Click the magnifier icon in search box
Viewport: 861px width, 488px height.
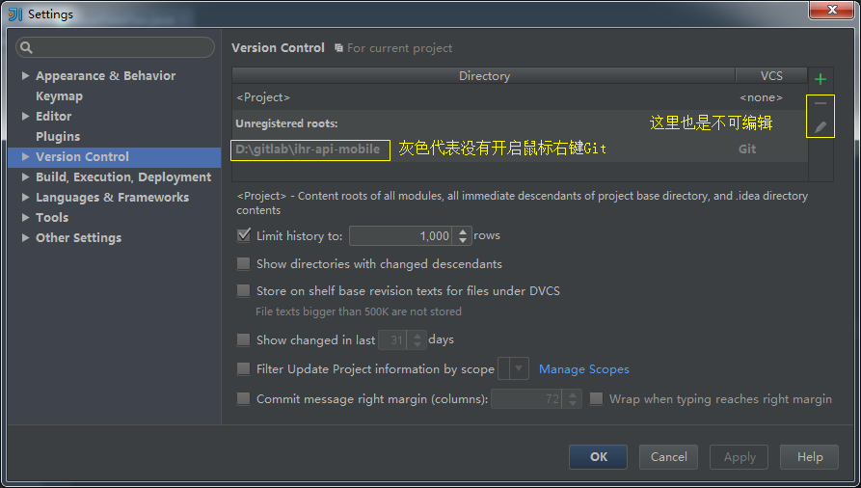point(26,48)
